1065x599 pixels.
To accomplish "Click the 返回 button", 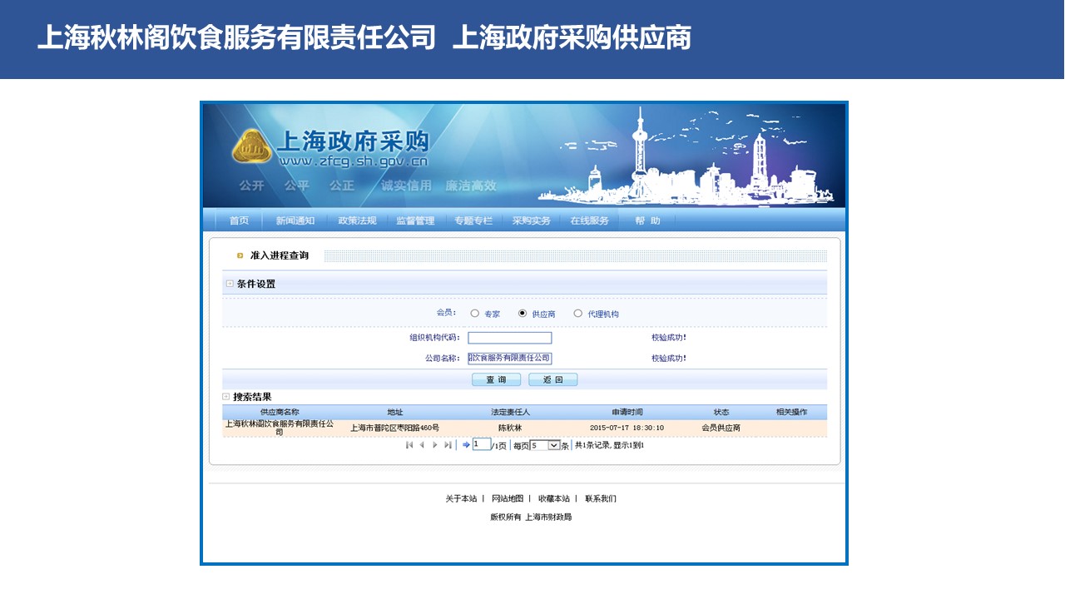I will pyautogui.click(x=553, y=379).
